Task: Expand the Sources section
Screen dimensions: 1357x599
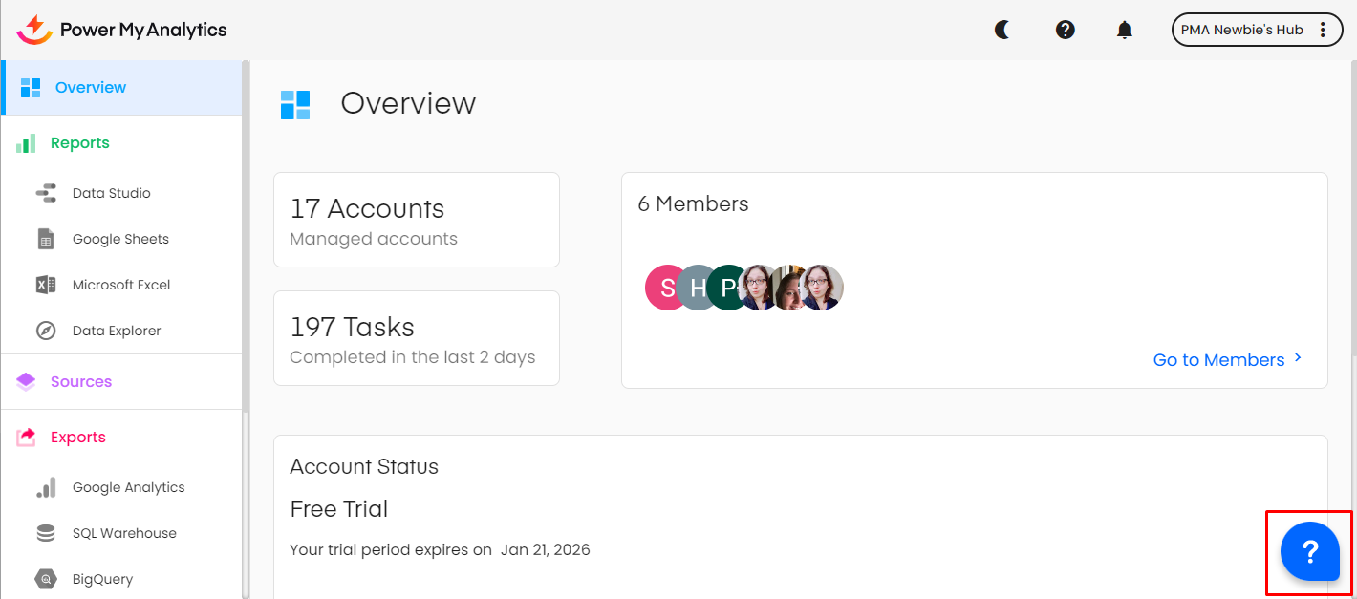Action: [80, 382]
